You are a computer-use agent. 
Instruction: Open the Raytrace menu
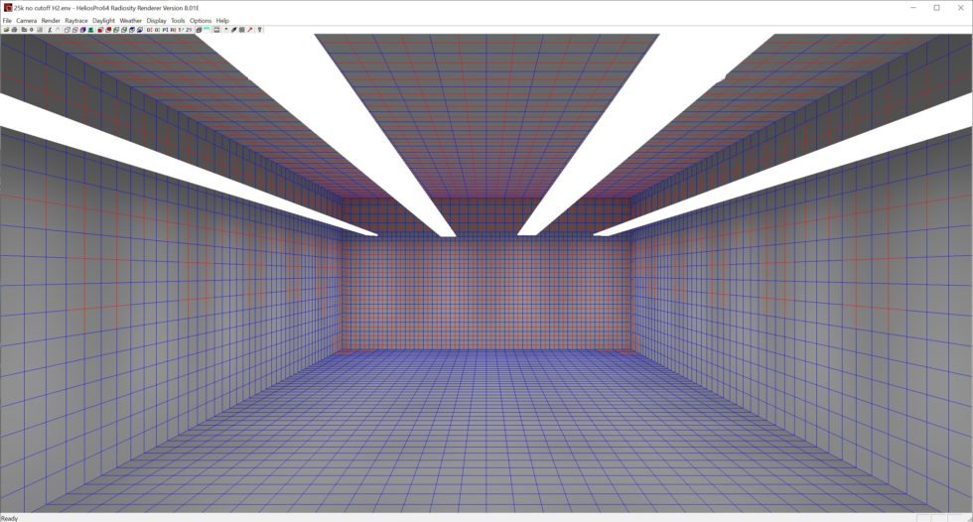[76, 20]
